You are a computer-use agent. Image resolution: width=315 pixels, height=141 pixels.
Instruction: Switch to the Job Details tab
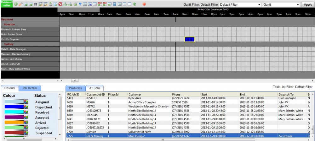[30, 88]
